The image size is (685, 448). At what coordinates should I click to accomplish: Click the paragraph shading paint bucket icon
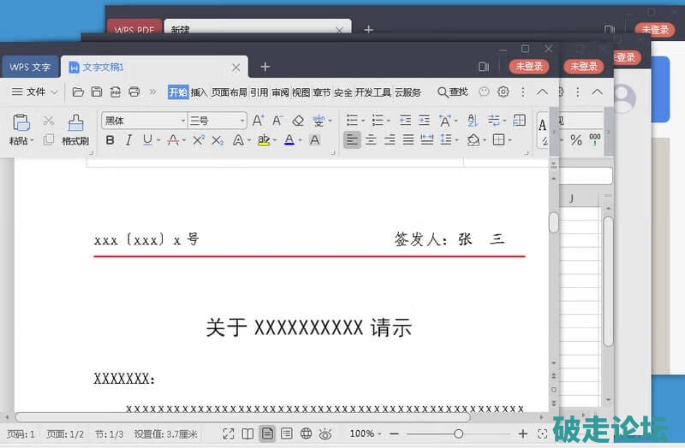(474, 139)
